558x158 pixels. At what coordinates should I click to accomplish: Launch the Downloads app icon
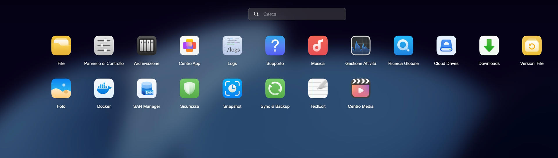pyautogui.click(x=489, y=45)
